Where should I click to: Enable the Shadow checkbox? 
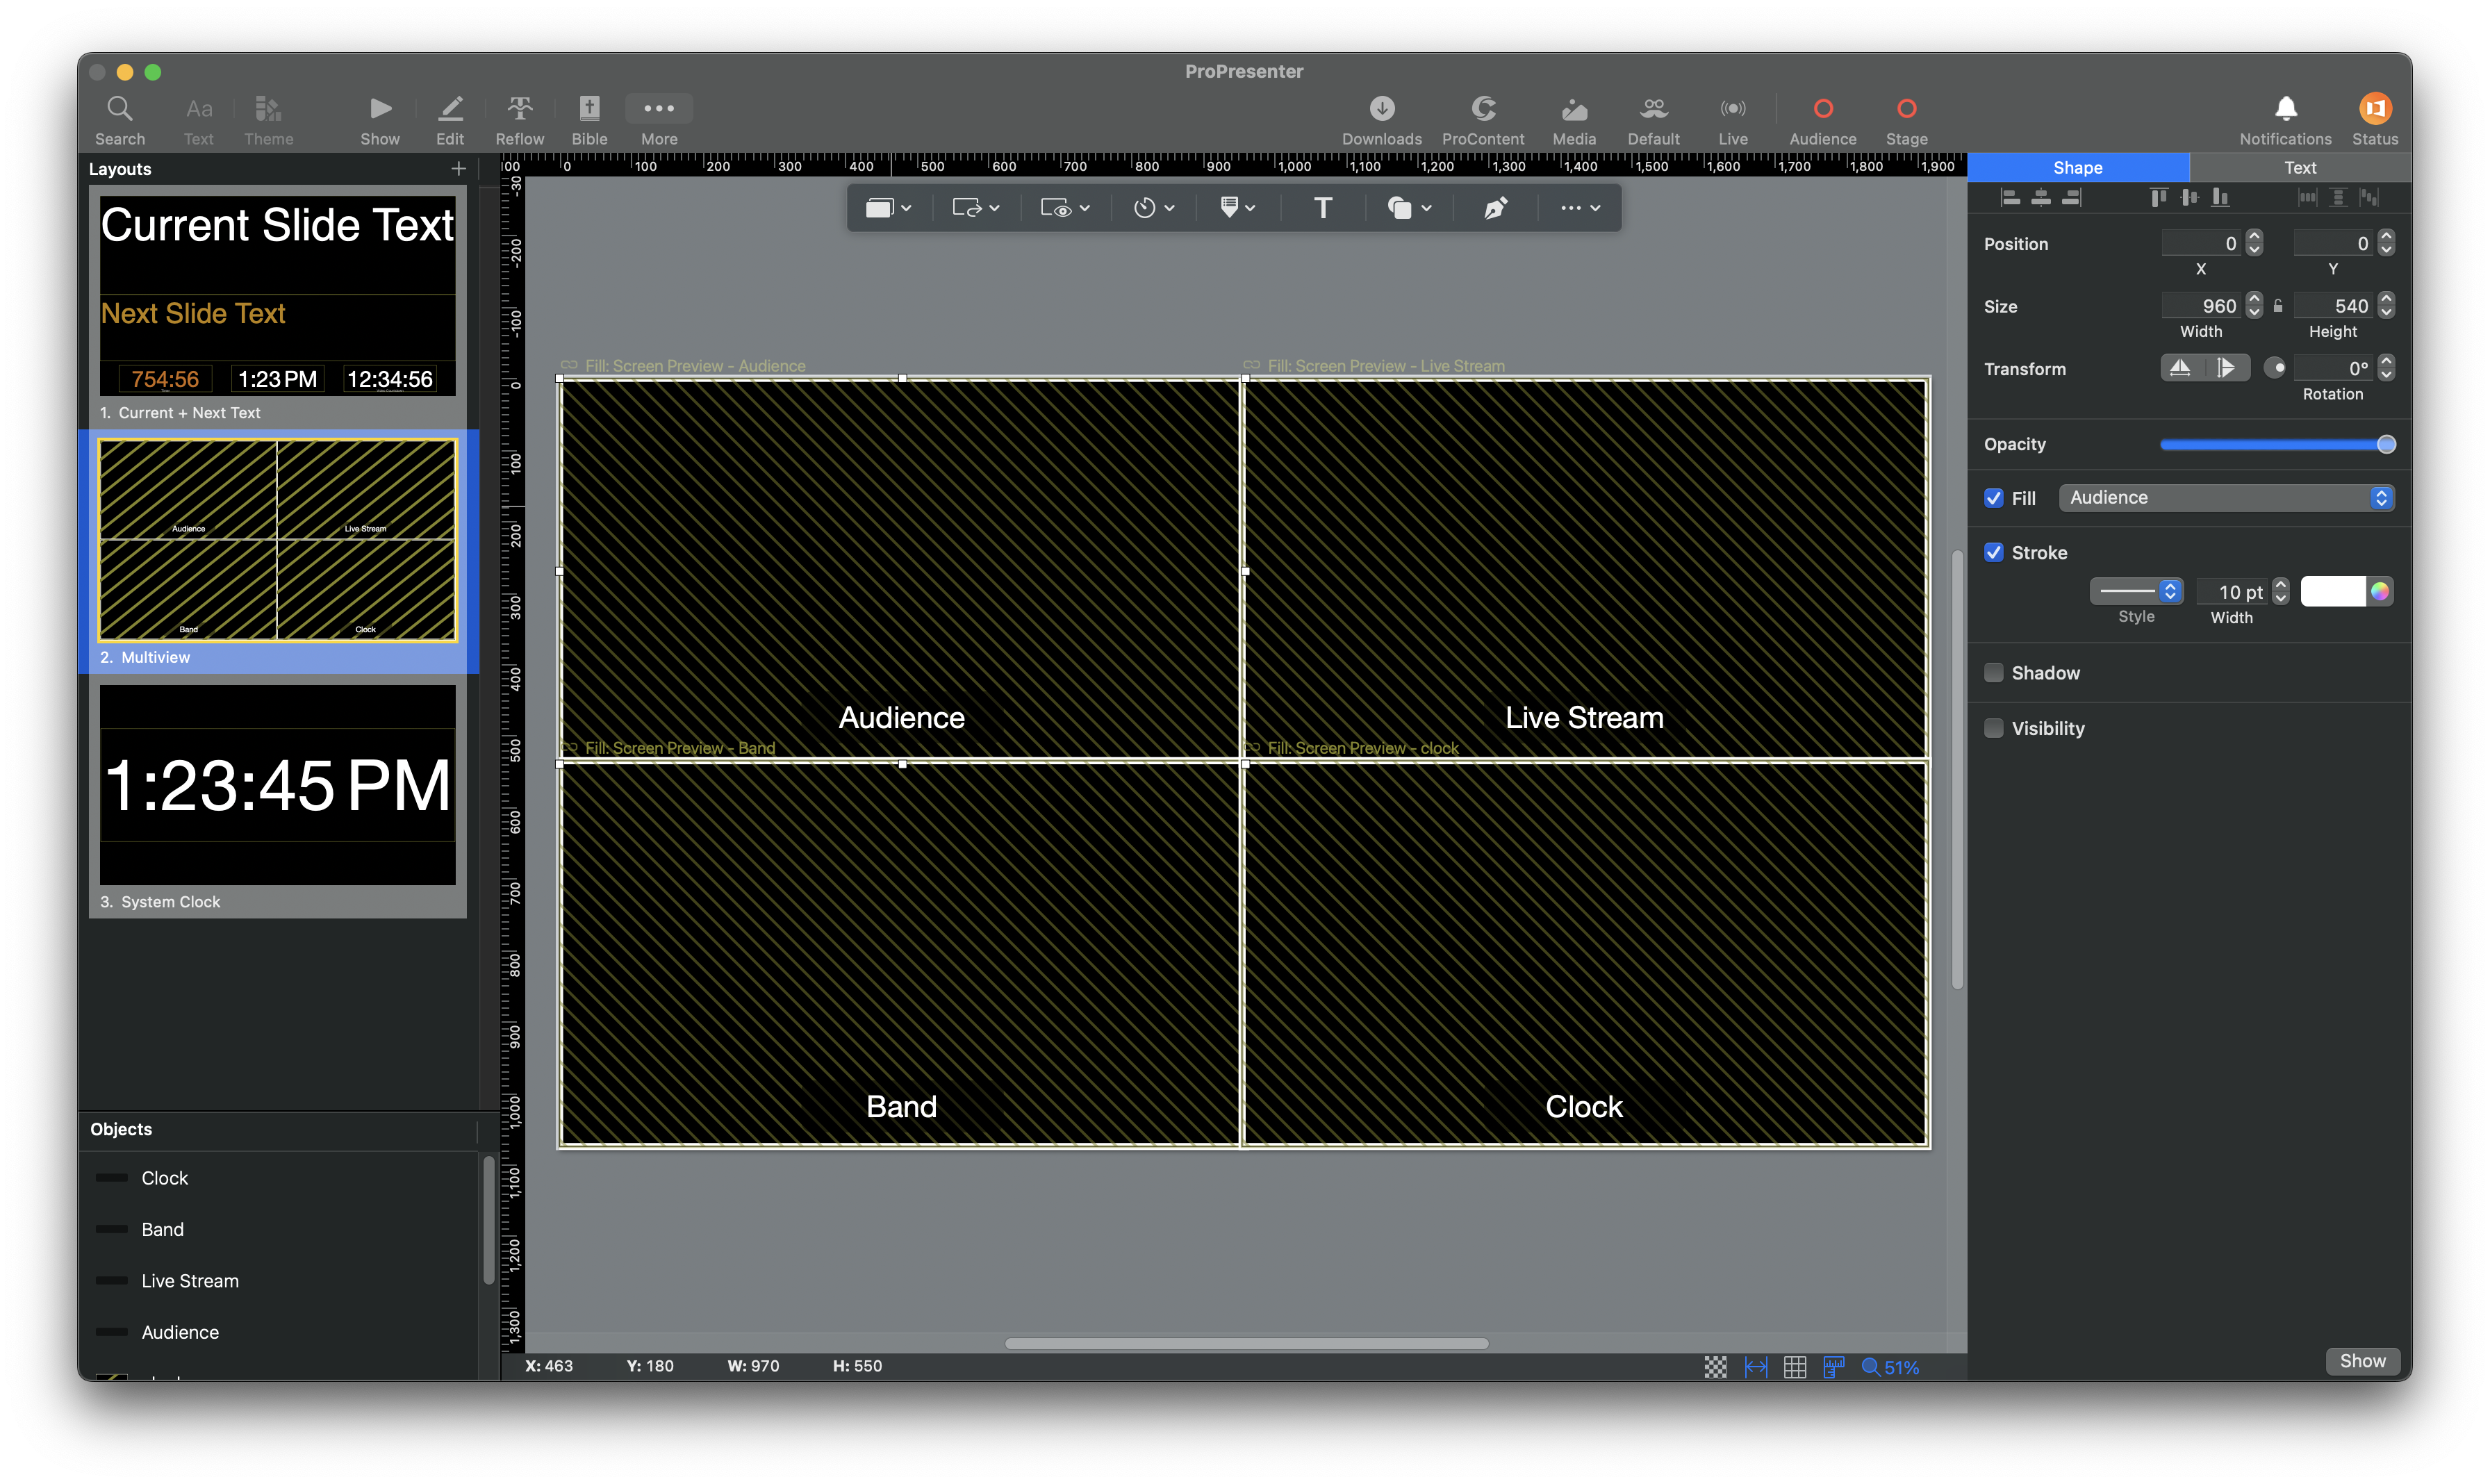(1993, 673)
